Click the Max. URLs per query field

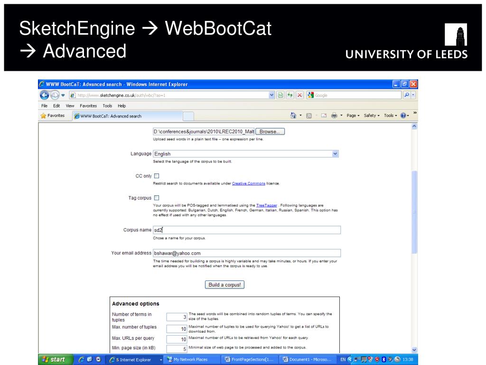coord(177,339)
